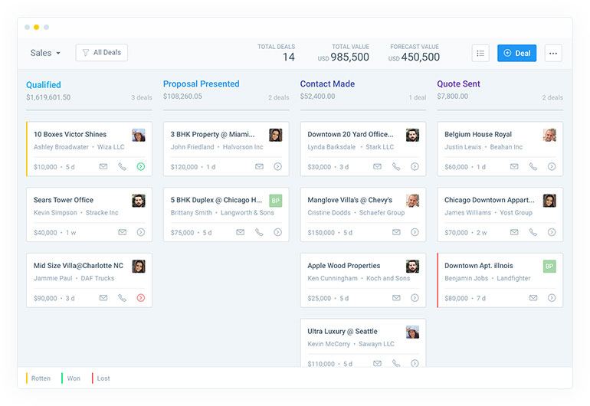Click phone icon on 5 BHK Duplex card
590x406 pixels.
pyautogui.click(x=259, y=232)
